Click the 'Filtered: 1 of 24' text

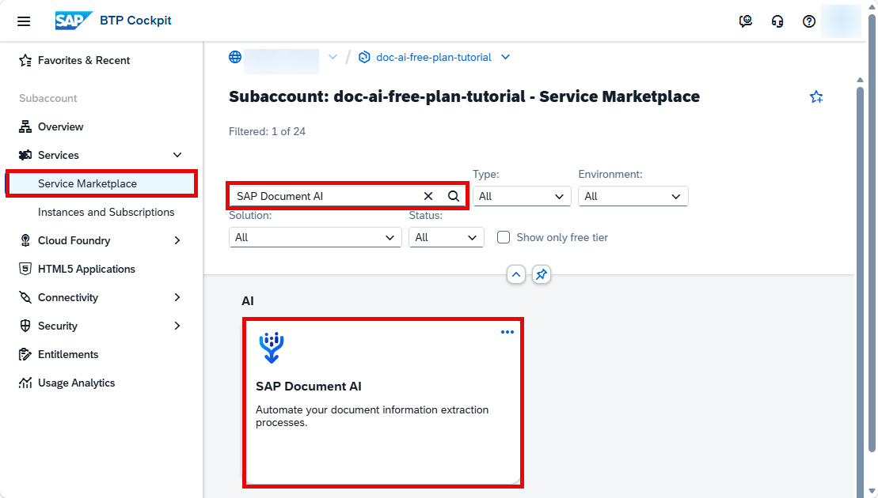click(267, 131)
